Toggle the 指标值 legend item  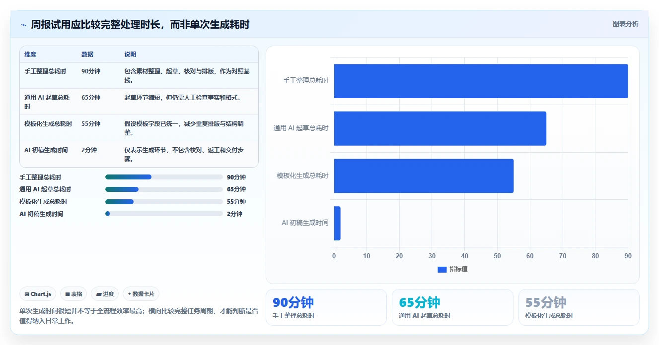point(452,269)
